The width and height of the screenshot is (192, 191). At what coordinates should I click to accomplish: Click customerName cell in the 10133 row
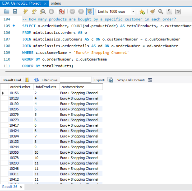click(x=81, y=141)
